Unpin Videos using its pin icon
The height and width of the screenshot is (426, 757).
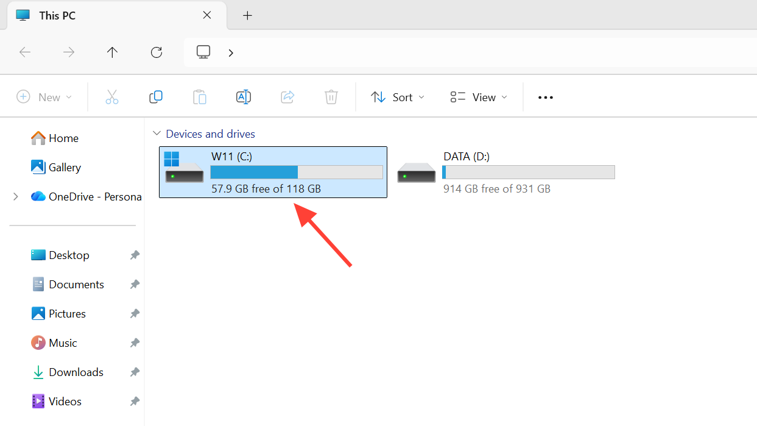(135, 402)
